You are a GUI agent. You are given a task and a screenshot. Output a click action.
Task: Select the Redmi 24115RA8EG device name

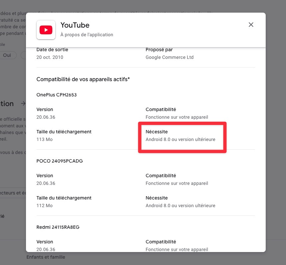point(58,227)
